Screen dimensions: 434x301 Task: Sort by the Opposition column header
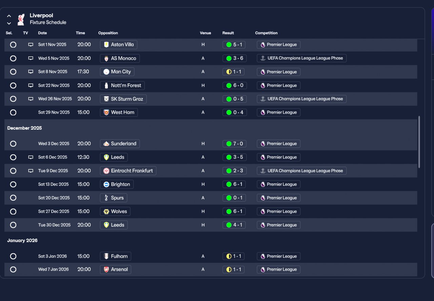(108, 33)
